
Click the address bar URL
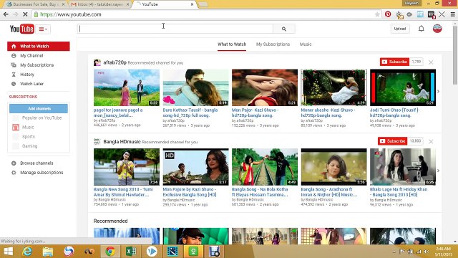pyautogui.click(x=71, y=14)
